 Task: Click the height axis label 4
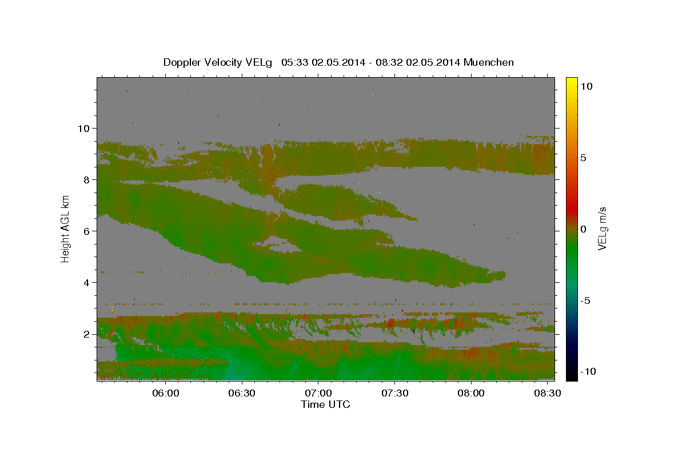(87, 282)
